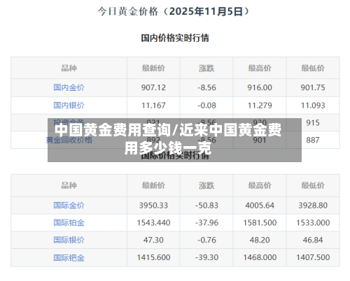This screenshot has height=281, width=350.
Task: Open the 国际金价 link
Action: 69,206
